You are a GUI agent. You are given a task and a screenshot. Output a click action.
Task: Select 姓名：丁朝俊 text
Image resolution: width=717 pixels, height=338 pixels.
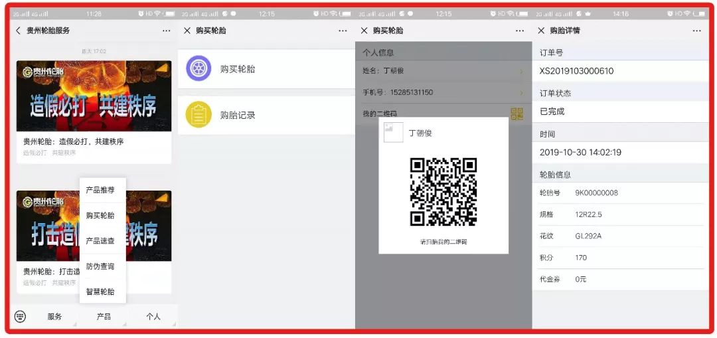point(383,71)
